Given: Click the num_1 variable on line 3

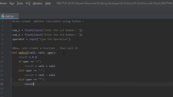Looking at the screenshot, I should click(16, 30).
